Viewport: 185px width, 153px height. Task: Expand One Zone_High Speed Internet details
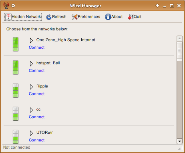pyautogui.click(x=31, y=40)
